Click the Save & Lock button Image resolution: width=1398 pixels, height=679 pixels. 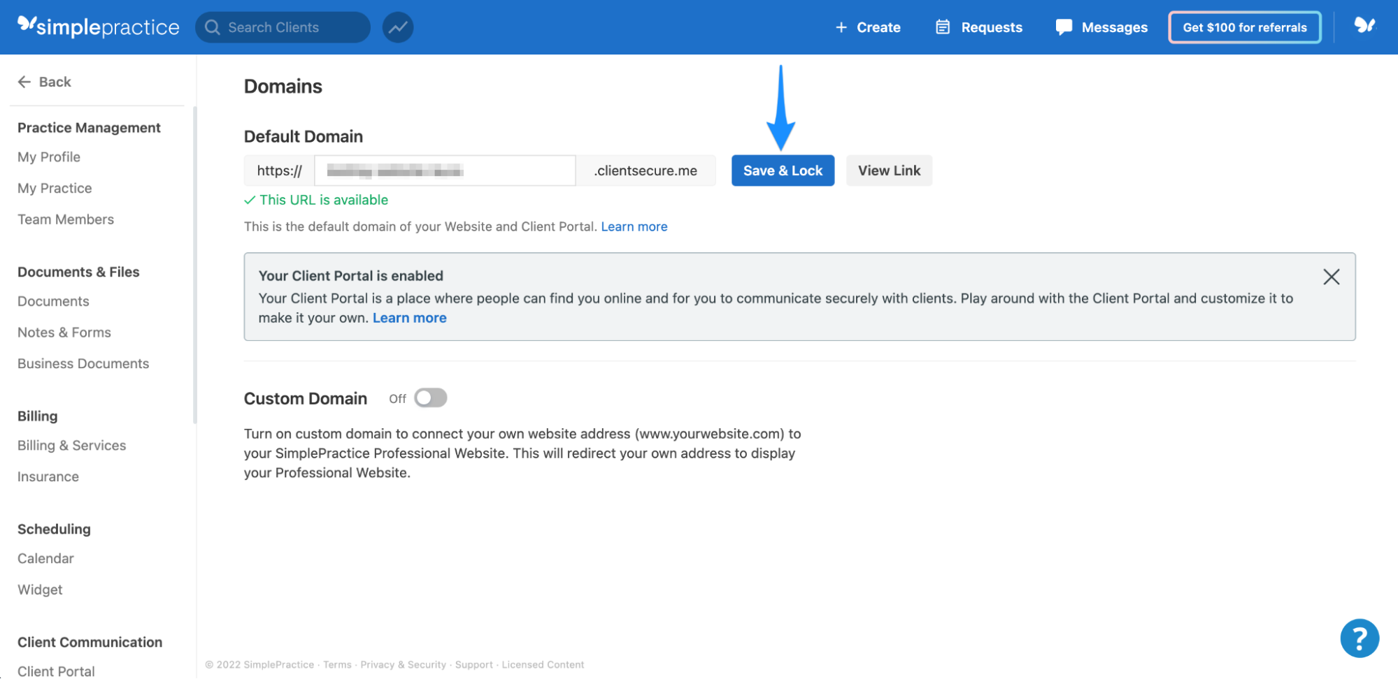coord(783,170)
